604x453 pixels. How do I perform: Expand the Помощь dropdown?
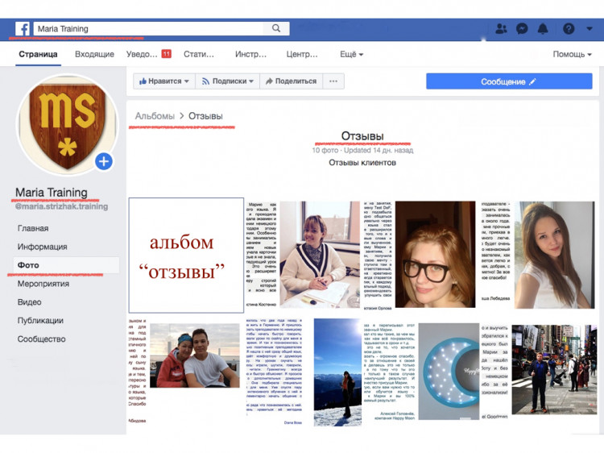(573, 55)
